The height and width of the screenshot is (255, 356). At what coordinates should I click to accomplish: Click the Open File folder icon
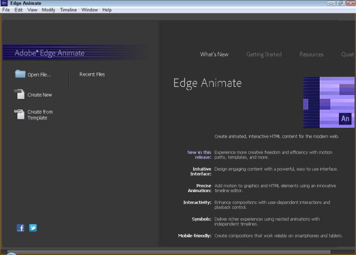20,74
